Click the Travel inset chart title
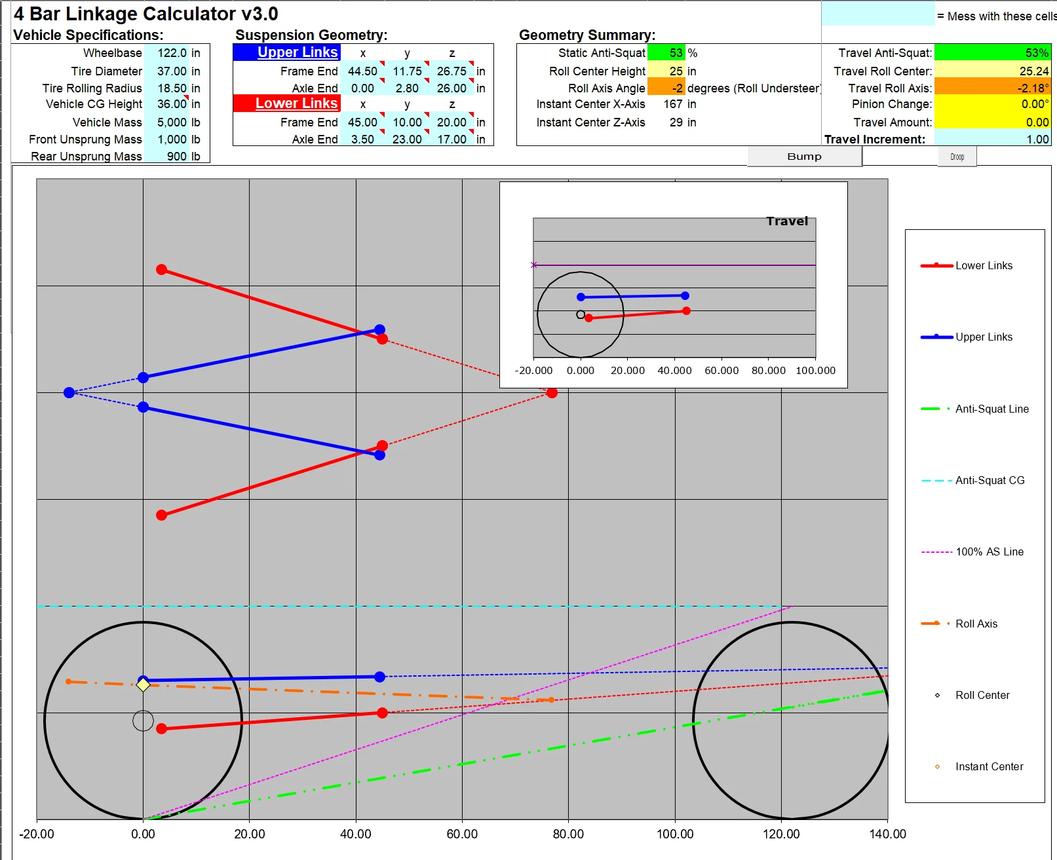Image resolution: width=1057 pixels, height=860 pixels. click(787, 221)
